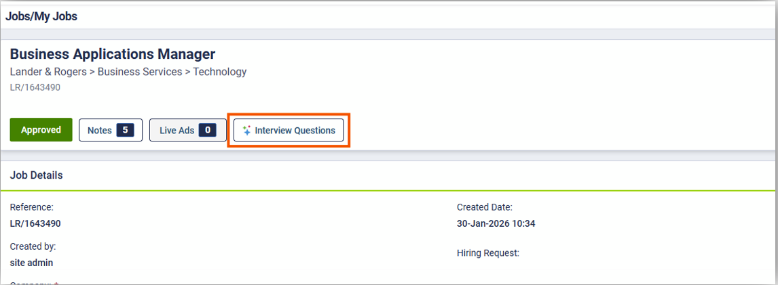Click the Created by field label
Screen dimensions: 778x285
coord(33,246)
